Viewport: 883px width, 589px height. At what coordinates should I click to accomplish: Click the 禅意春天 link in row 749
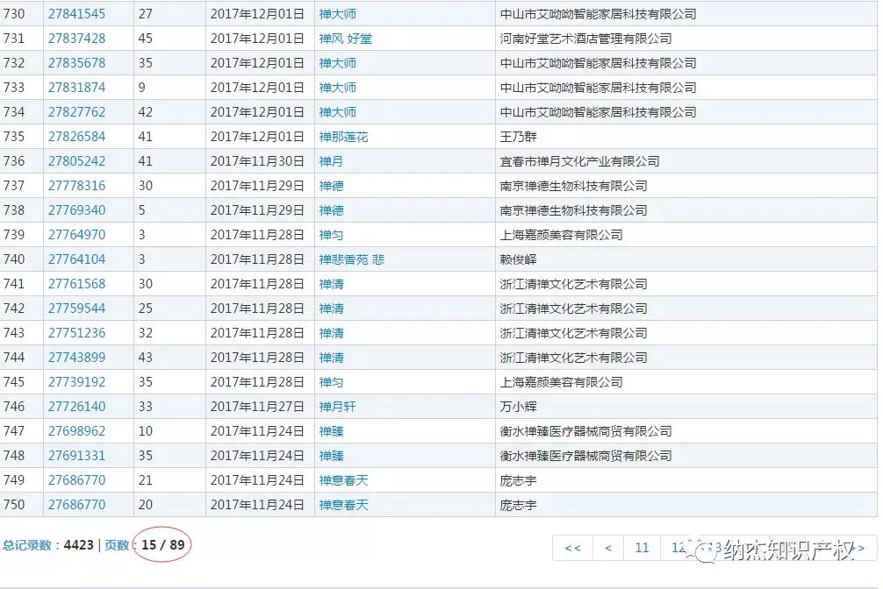point(342,479)
